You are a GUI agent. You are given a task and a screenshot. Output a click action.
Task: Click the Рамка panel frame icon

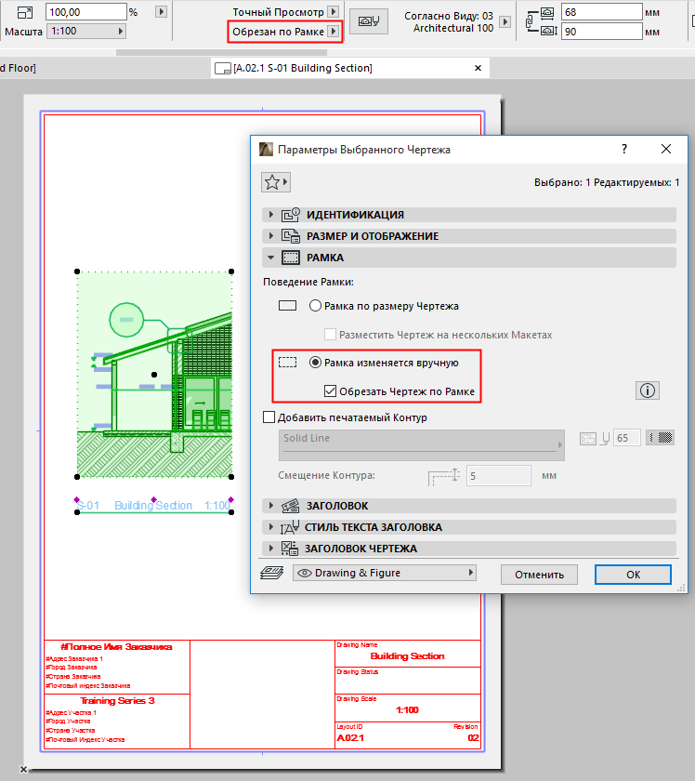tap(291, 258)
